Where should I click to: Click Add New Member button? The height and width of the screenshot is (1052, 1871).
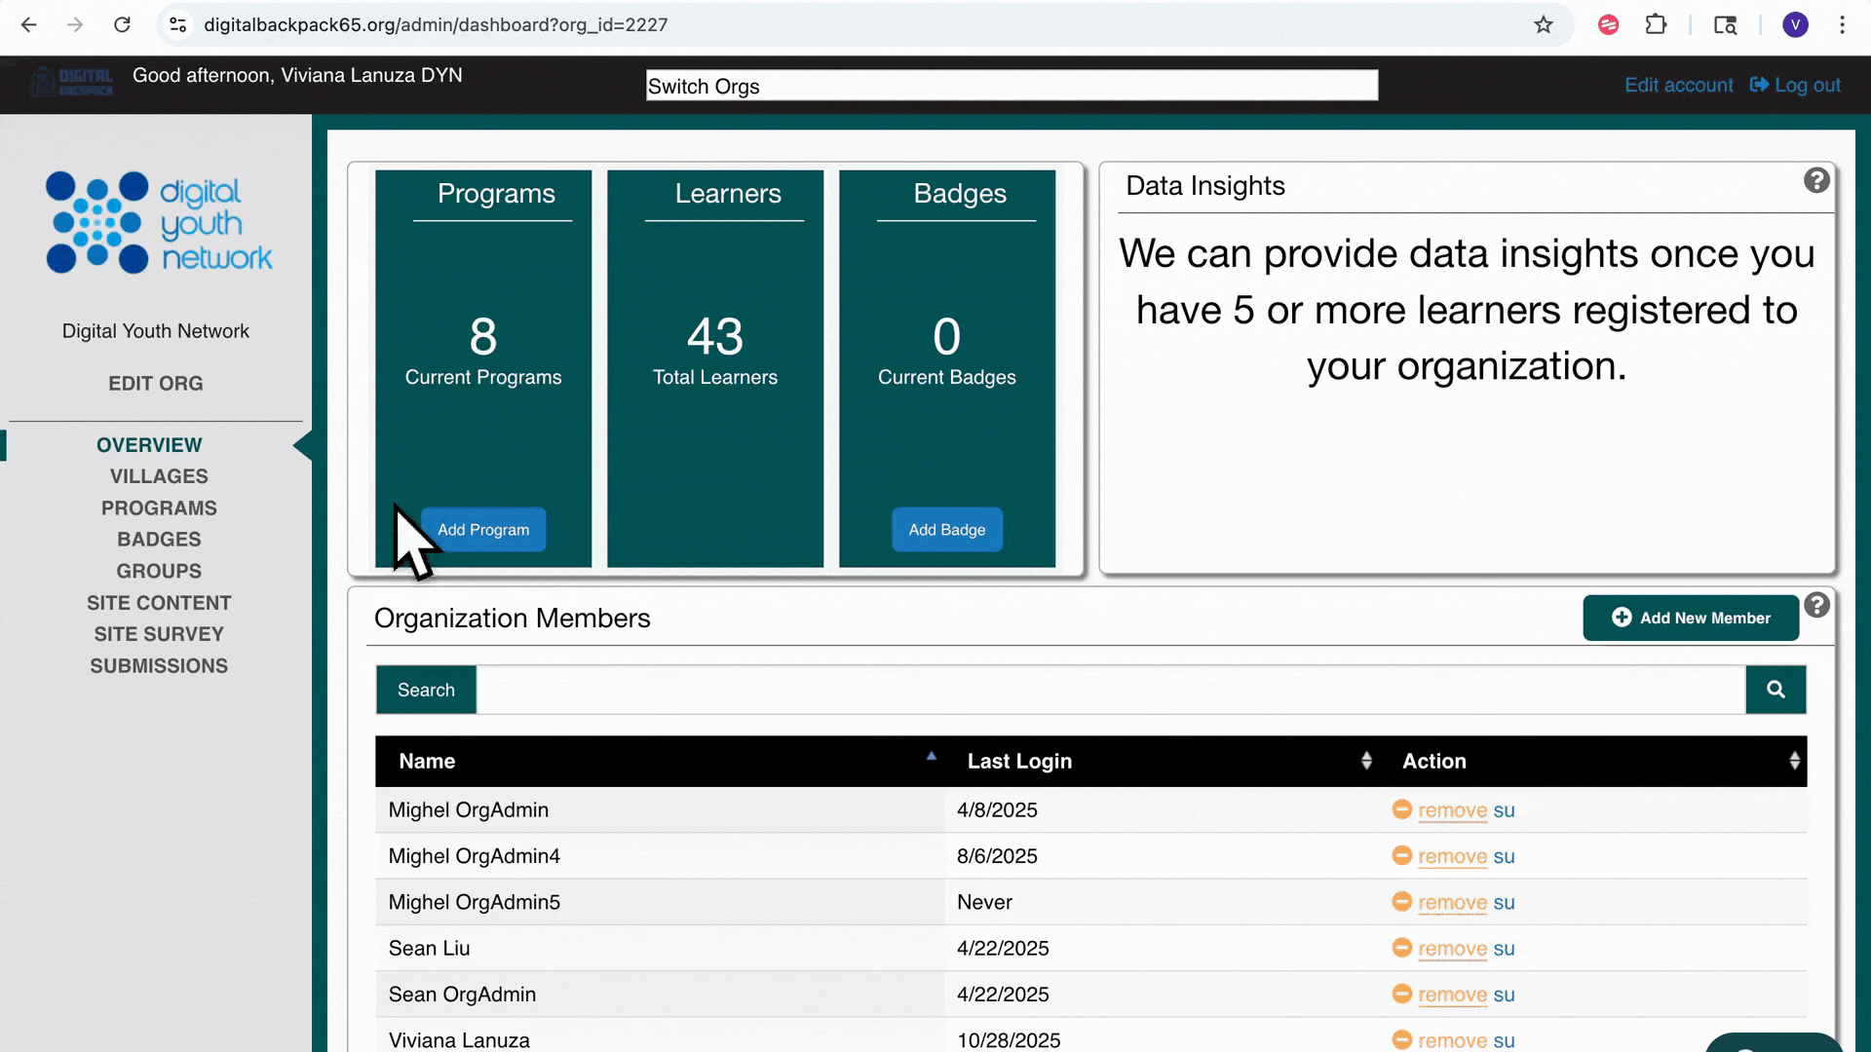point(1691,618)
